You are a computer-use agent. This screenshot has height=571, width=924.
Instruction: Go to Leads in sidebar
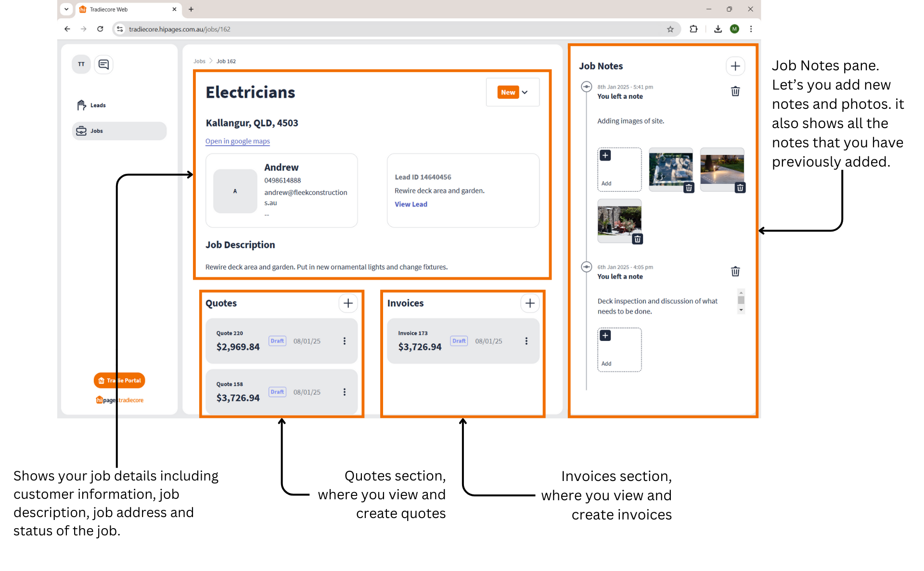(x=98, y=105)
